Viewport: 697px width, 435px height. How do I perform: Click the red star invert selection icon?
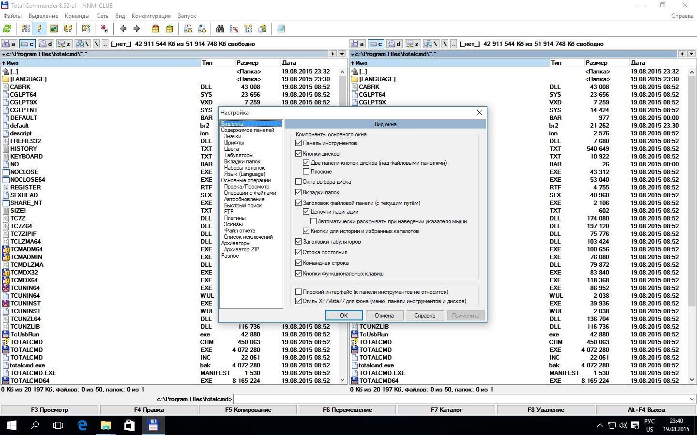click(x=104, y=29)
